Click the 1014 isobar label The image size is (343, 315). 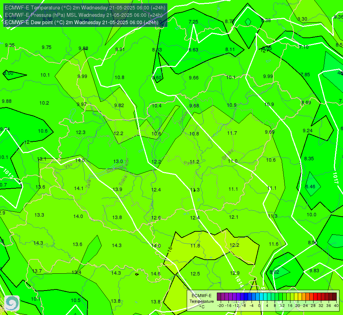239,281
